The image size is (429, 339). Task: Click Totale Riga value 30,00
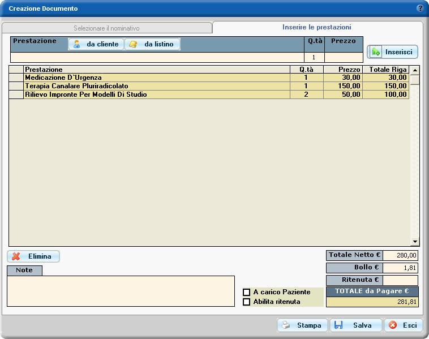coord(386,78)
